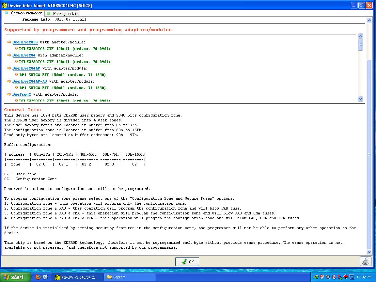Open the BeeProg2 programmer link
The image size is (376, 282).
point(22,94)
